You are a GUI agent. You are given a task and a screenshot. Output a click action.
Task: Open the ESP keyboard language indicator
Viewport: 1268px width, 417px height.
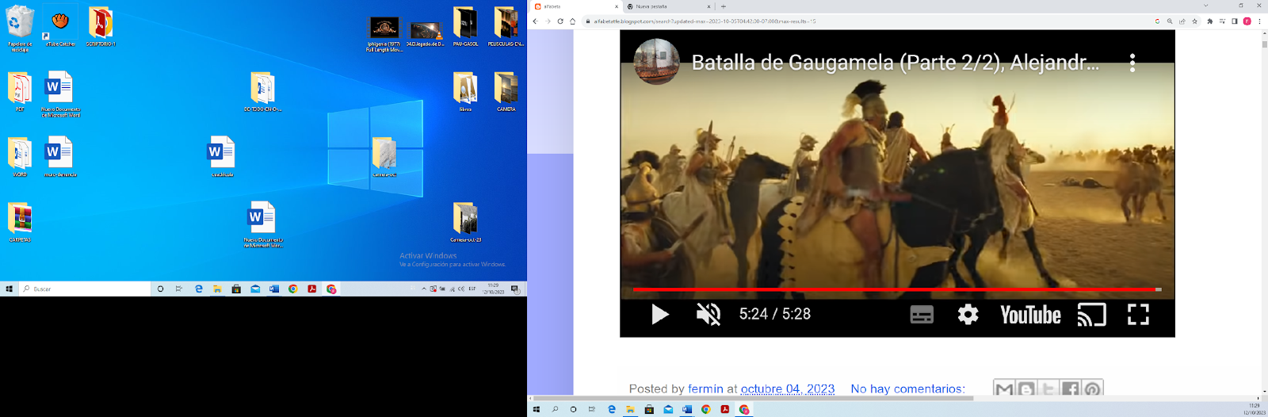[472, 289]
